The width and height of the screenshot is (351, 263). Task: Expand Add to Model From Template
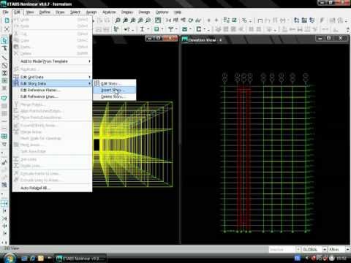[x=52, y=61]
